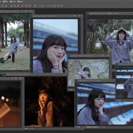Maximize the forest walking photo window
The image size is (133, 133).
tap(26, 11)
